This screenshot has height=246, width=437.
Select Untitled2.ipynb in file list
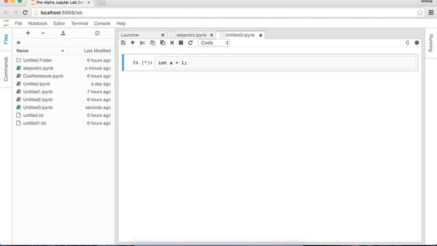click(64, 100)
